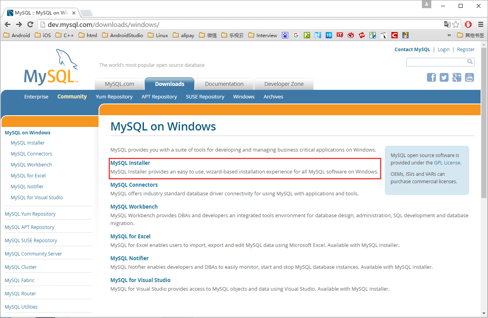Screen dimensions: 488x318
Task: Open the alipay bookmarks folder
Action: [x=183, y=35]
